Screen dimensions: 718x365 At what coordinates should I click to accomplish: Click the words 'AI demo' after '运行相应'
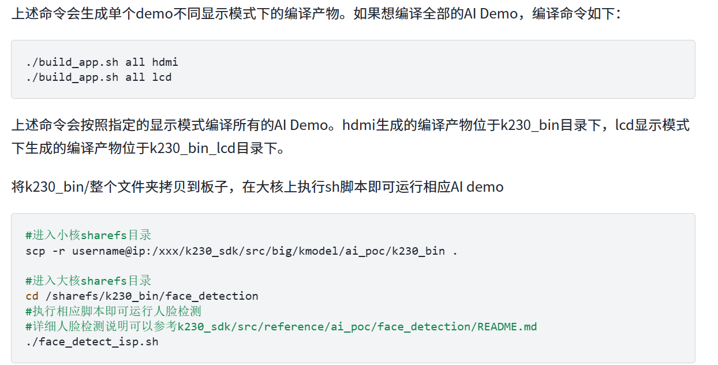(x=477, y=187)
